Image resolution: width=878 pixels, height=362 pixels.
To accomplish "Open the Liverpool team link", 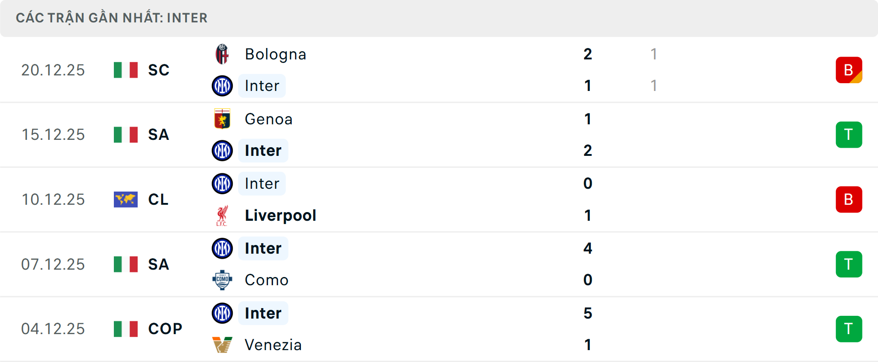I will pos(280,215).
